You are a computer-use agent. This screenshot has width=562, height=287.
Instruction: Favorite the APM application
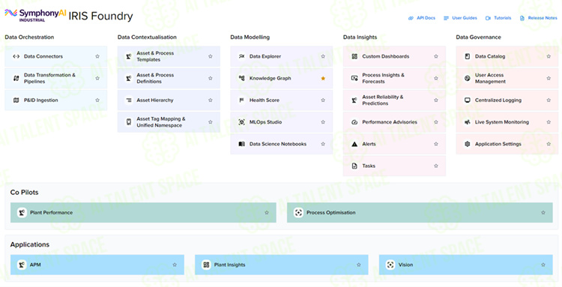[x=175, y=265]
